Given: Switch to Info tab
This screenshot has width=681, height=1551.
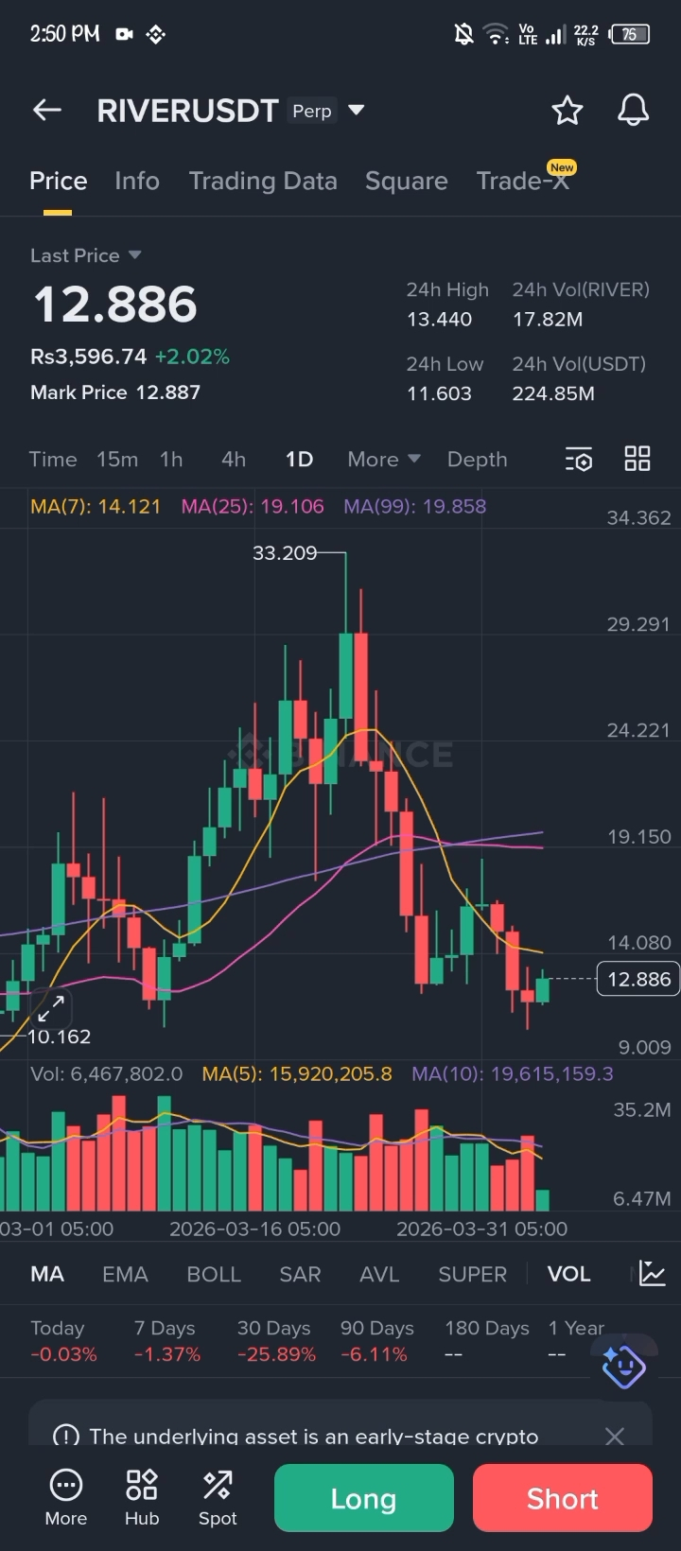Looking at the screenshot, I should (x=137, y=181).
